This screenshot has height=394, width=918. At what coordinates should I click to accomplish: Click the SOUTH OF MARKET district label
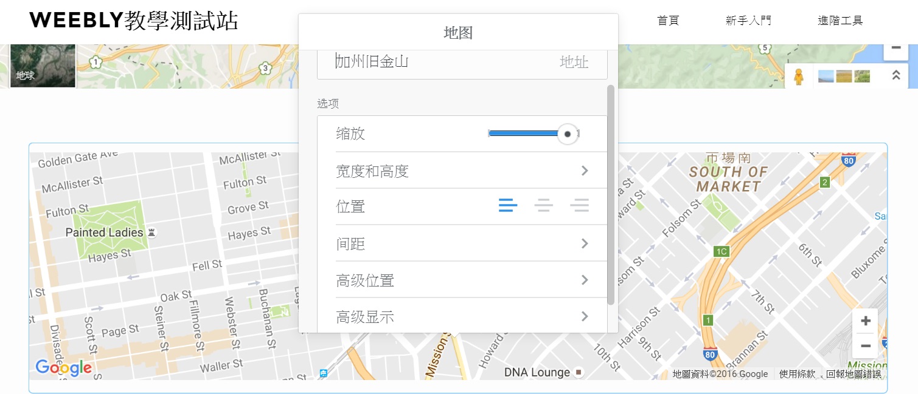[728, 179]
